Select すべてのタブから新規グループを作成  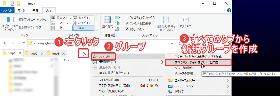click(199, 62)
